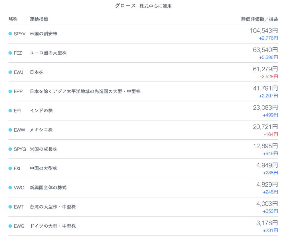The width and height of the screenshot is (292, 247).
Task: Click the 株式中心に運用 subtitle
Action: click(156, 6)
